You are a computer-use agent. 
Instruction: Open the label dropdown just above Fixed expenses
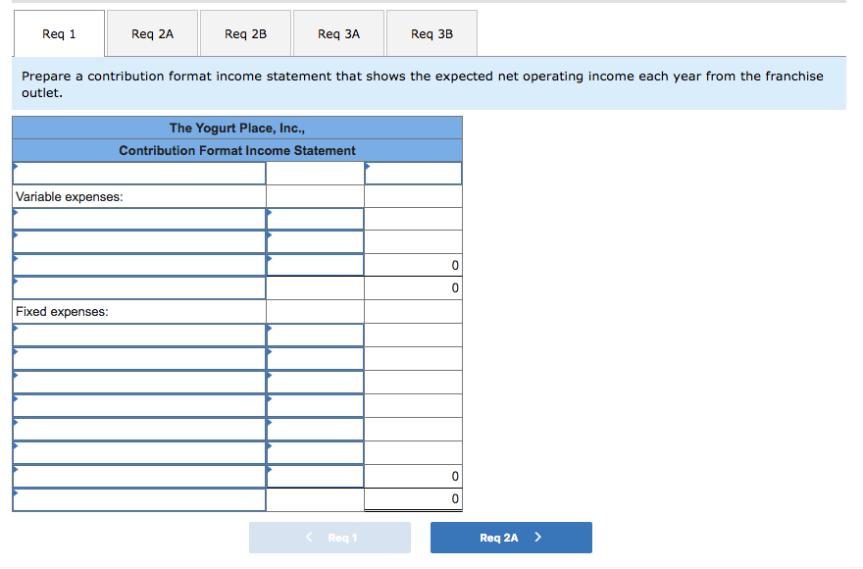pyautogui.click(x=139, y=288)
